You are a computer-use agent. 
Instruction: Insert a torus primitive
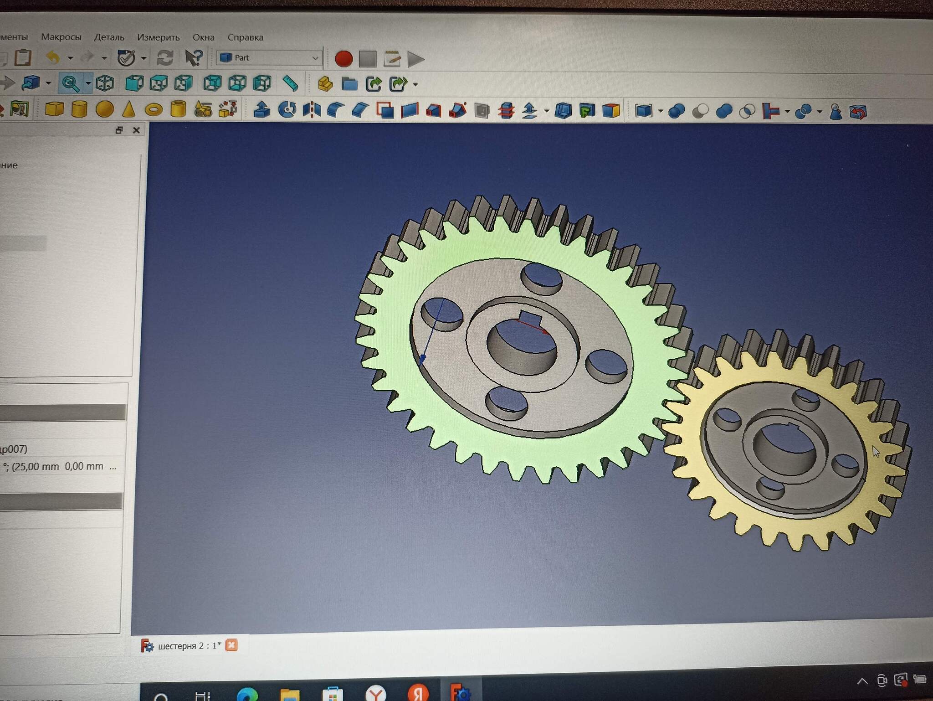click(x=154, y=110)
